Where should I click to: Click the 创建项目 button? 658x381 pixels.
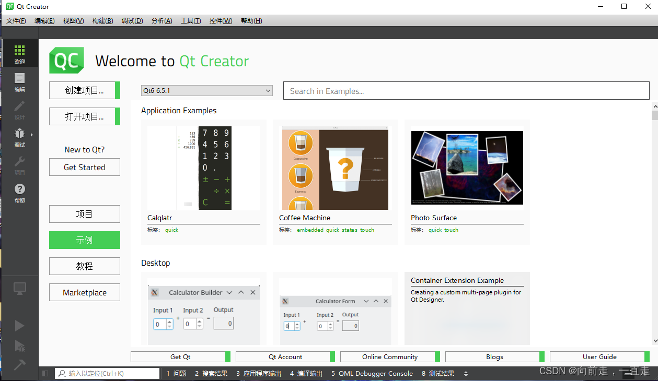tap(85, 90)
